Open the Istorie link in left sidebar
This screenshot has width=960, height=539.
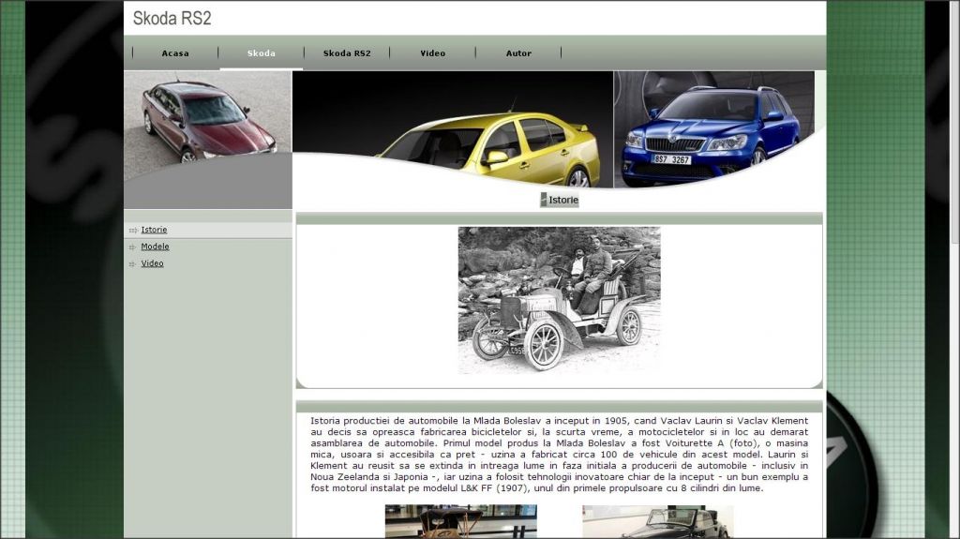(x=154, y=230)
